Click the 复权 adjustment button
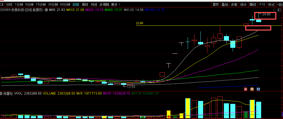 tap(216, 5)
